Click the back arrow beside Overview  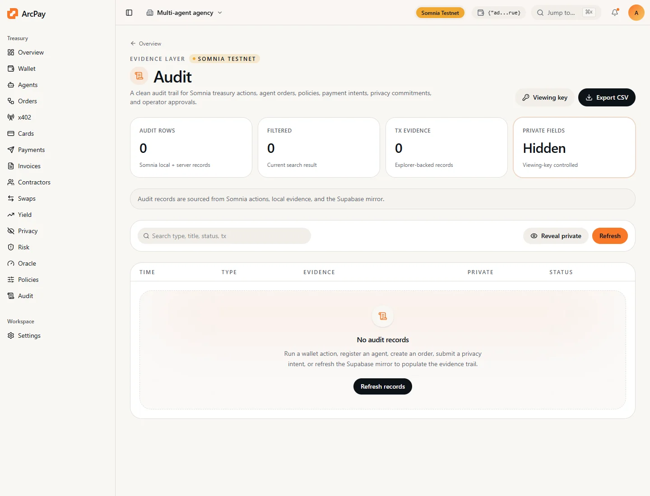click(x=133, y=43)
